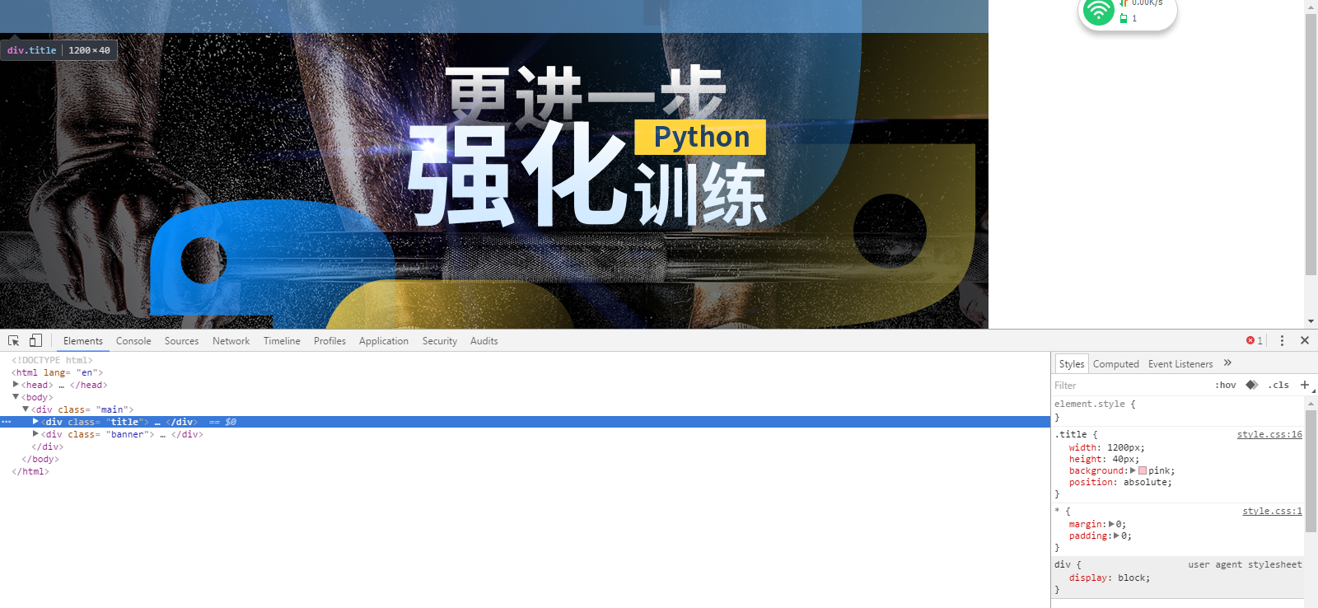Click the yellow Python label on banner
1318x608 pixels.
pyautogui.click(x=700, y=137)
